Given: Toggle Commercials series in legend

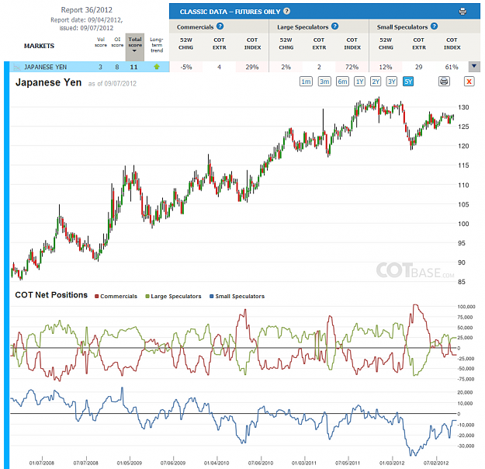Looking at the screenshot, I should [116, 297].
